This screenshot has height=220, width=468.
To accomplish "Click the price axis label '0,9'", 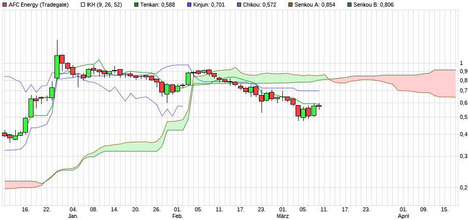I will [x=463, y=71].
